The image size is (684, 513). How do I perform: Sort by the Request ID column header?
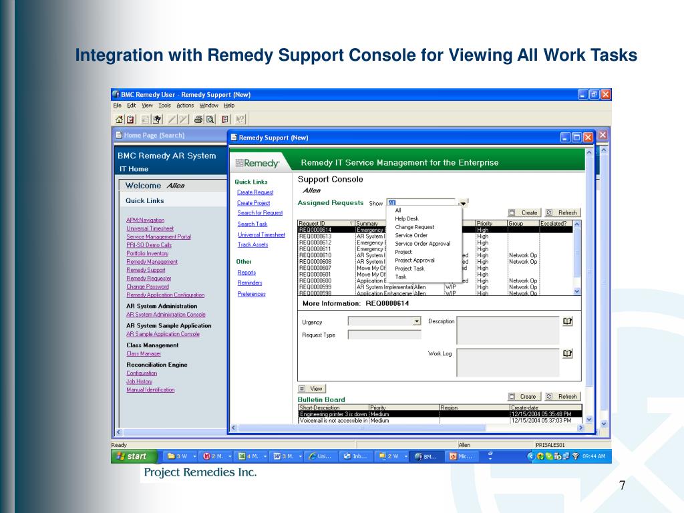pyautogui.click(x=326, y=223)
